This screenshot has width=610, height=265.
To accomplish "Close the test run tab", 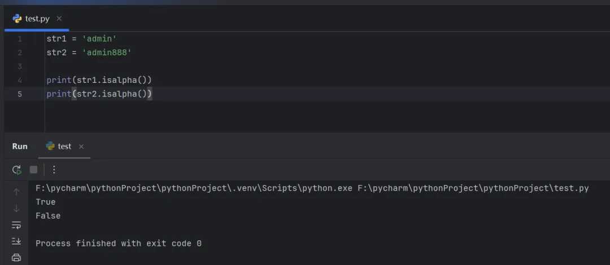I will (x=81, y=147).
